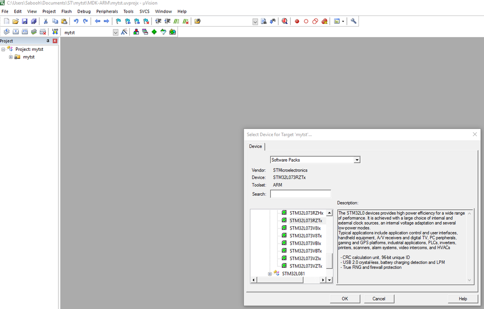Viewport: 484px width, 309px height.
Task: Select STM32L073V8Ix device
Action: point(305,228)
